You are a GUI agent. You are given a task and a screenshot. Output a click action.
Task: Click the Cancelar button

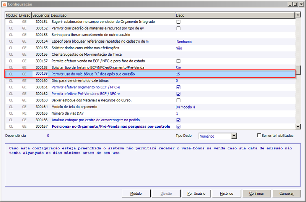(x=286, y=194)
